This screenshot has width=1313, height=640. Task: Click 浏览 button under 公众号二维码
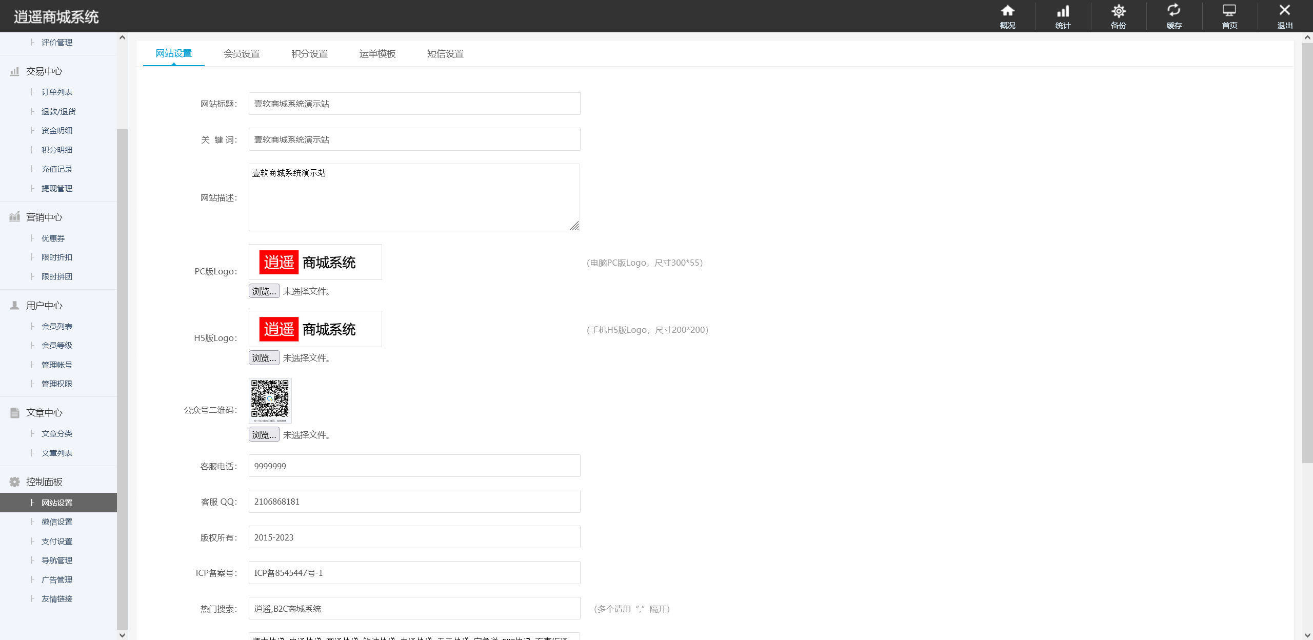[264, 435]
